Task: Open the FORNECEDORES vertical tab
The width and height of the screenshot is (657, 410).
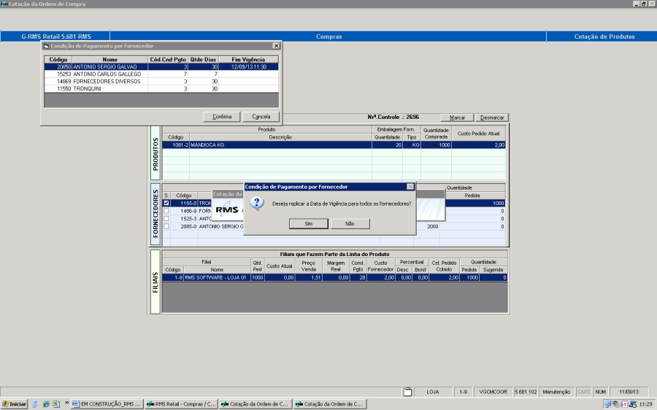Action: [x=155, y=214]
